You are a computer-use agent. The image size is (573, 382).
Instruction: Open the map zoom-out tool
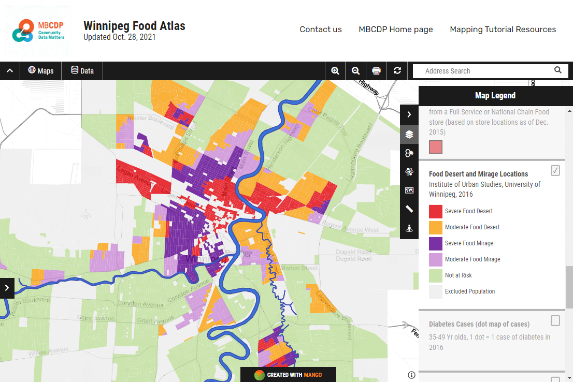[x=355, y=70]
